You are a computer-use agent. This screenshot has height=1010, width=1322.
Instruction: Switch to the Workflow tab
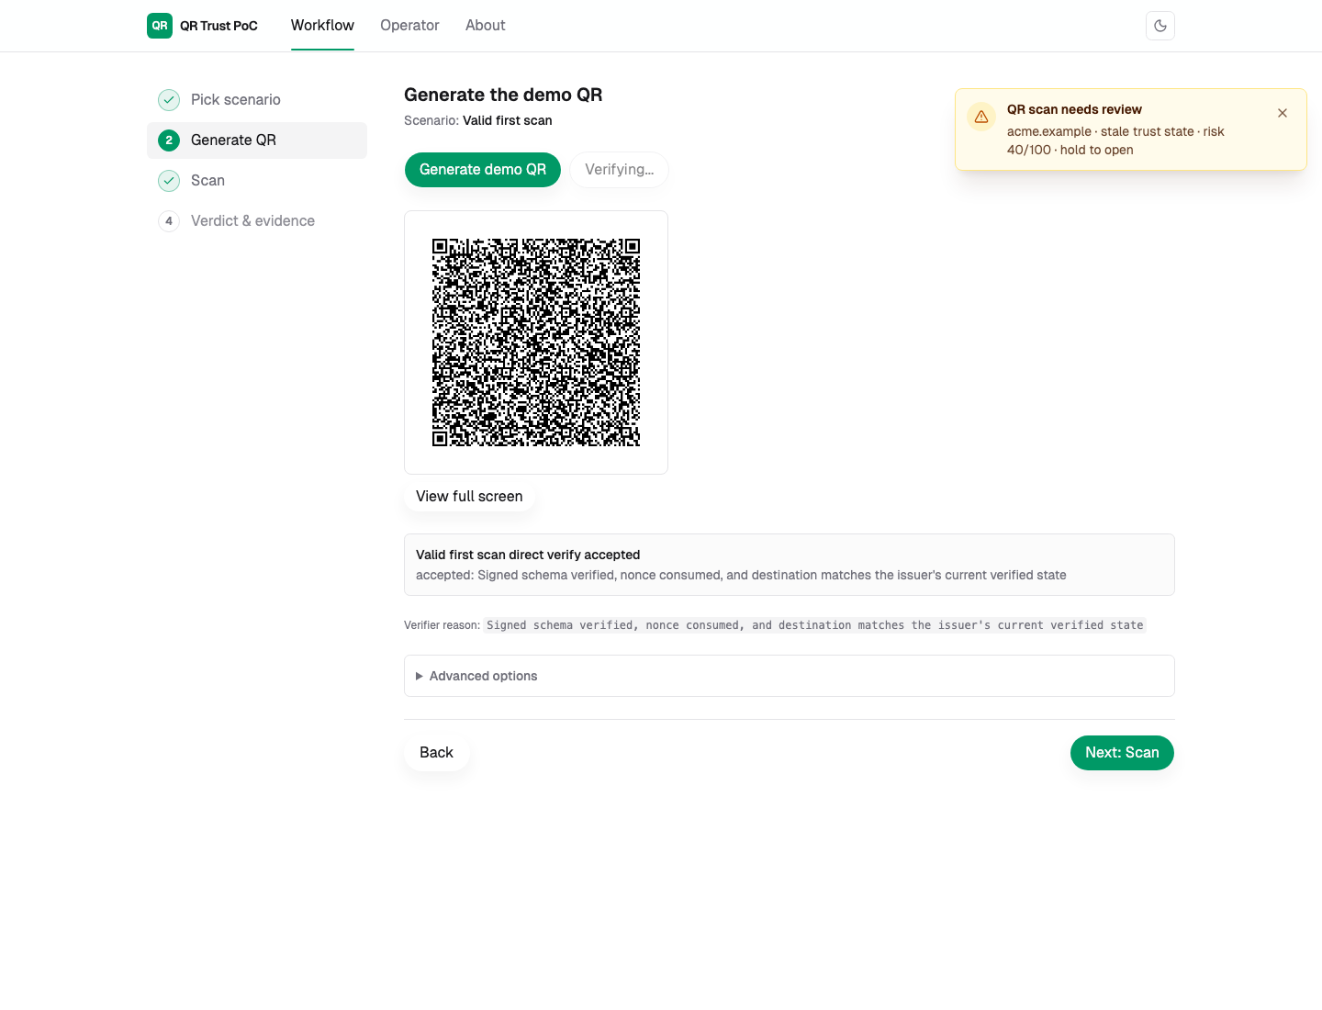pos(322,26)
